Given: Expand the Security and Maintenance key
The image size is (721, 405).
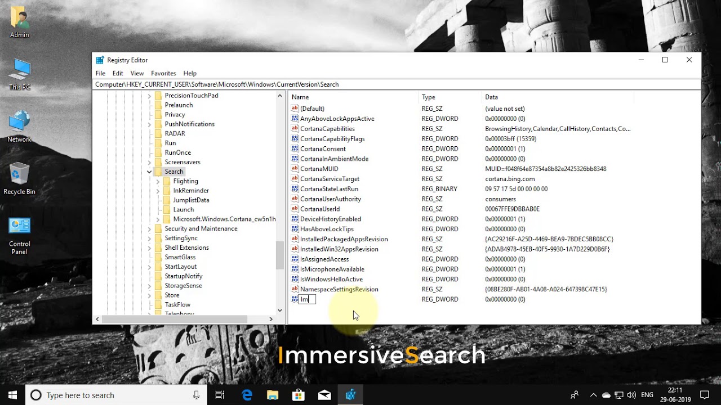Looking at the screenshot, I should tap(149, 229).
